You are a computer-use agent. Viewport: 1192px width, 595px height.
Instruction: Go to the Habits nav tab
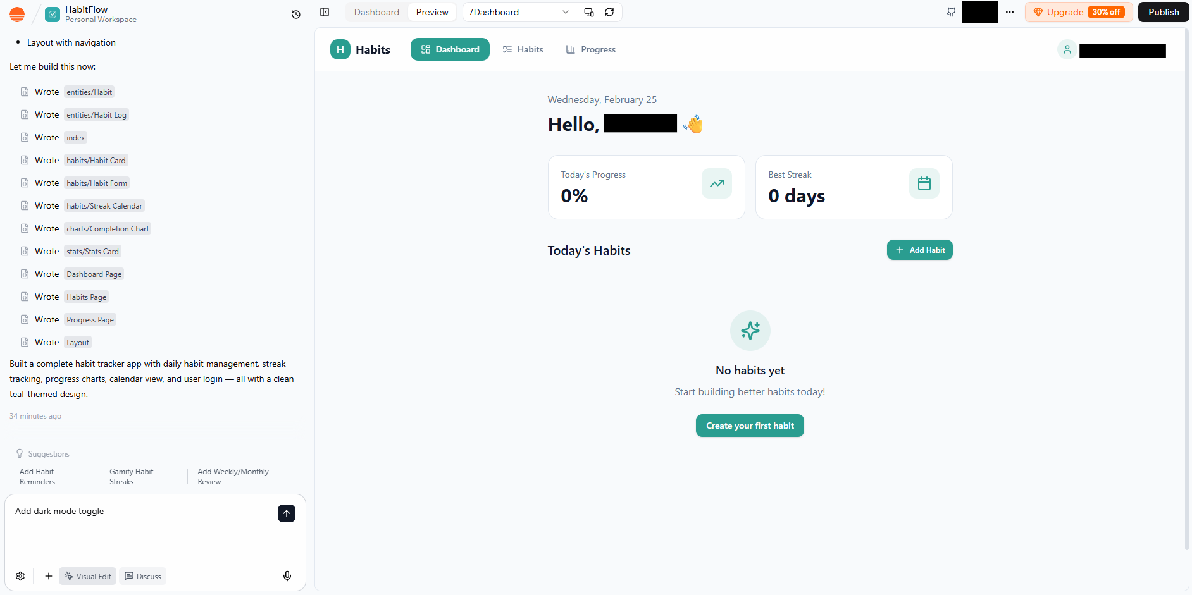coord(523,49)
